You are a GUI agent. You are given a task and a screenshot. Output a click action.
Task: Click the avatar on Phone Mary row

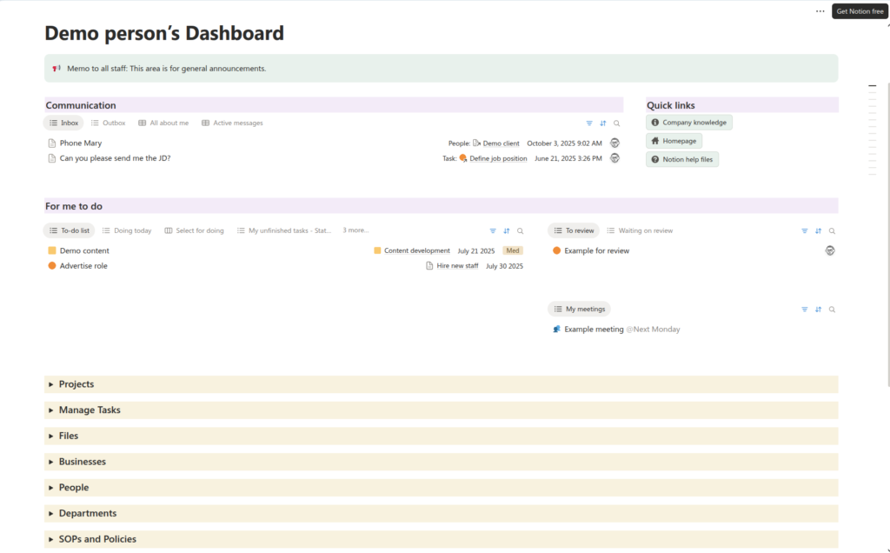coord(614,143)
